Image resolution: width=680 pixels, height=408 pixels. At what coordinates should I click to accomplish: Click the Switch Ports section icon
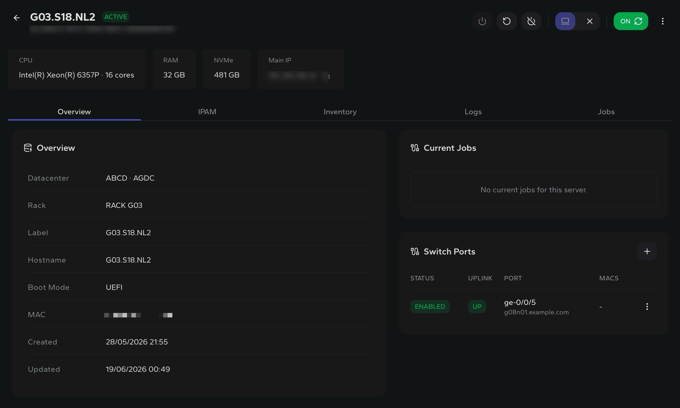coord(415,251)
